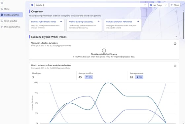Go to Home in the sidebar

(x=7, y=9)
